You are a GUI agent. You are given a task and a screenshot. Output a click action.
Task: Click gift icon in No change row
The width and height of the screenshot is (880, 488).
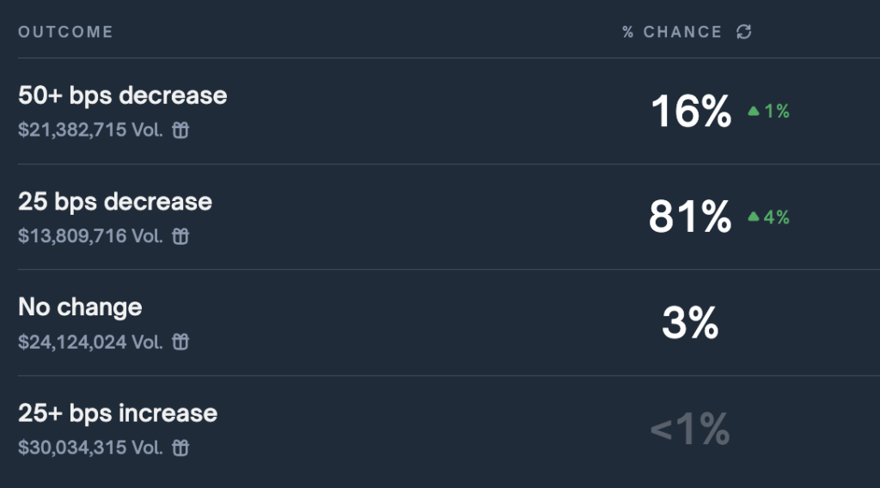click(180, 342)
